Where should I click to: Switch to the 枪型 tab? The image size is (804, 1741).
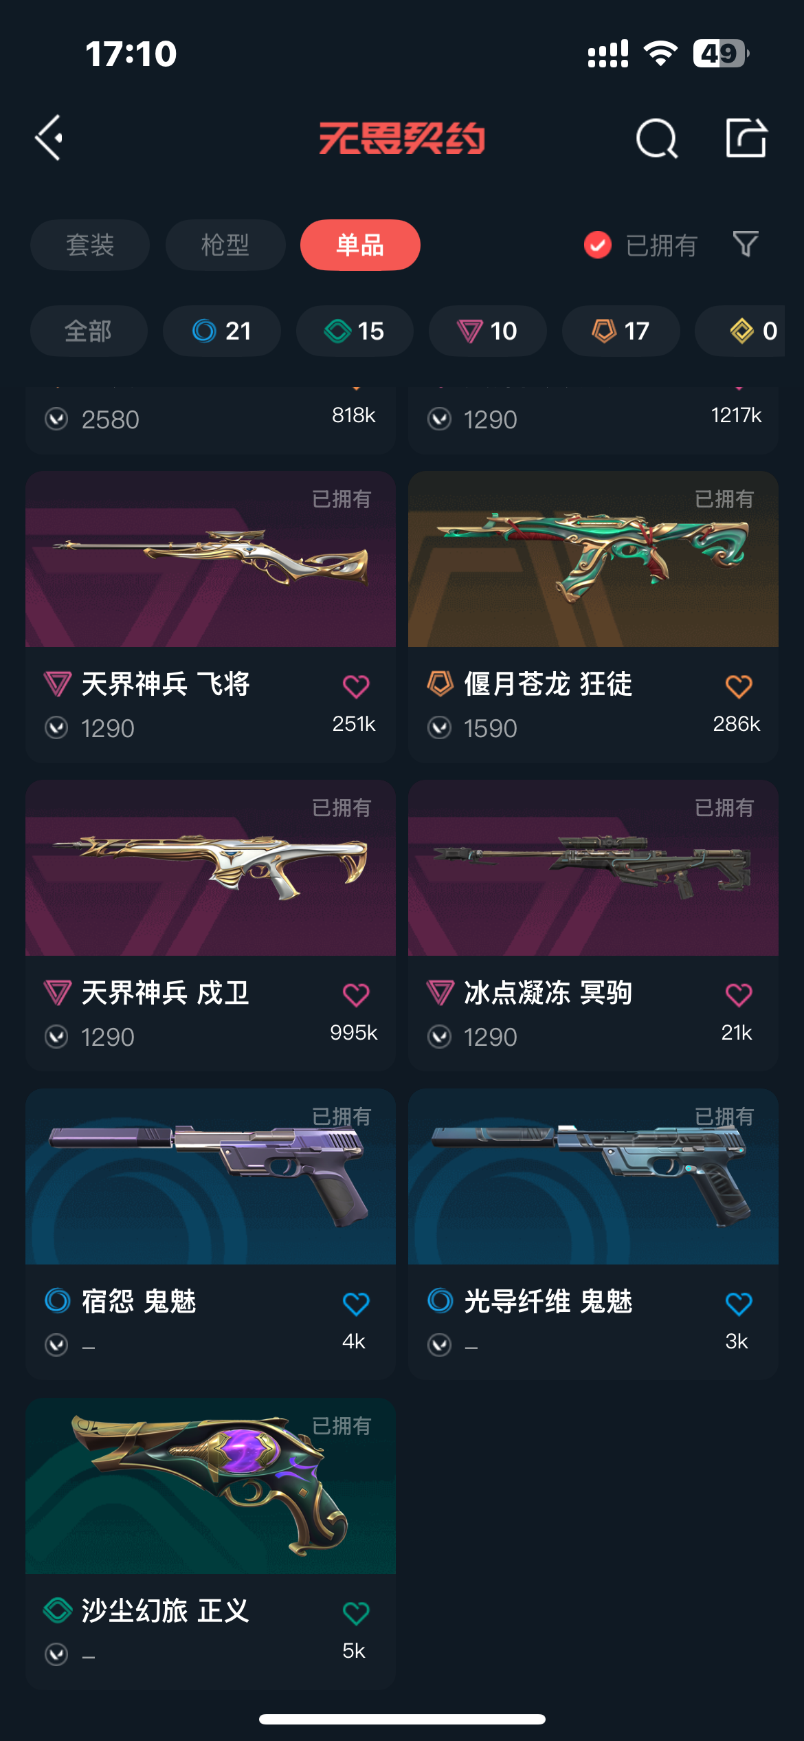225,245
